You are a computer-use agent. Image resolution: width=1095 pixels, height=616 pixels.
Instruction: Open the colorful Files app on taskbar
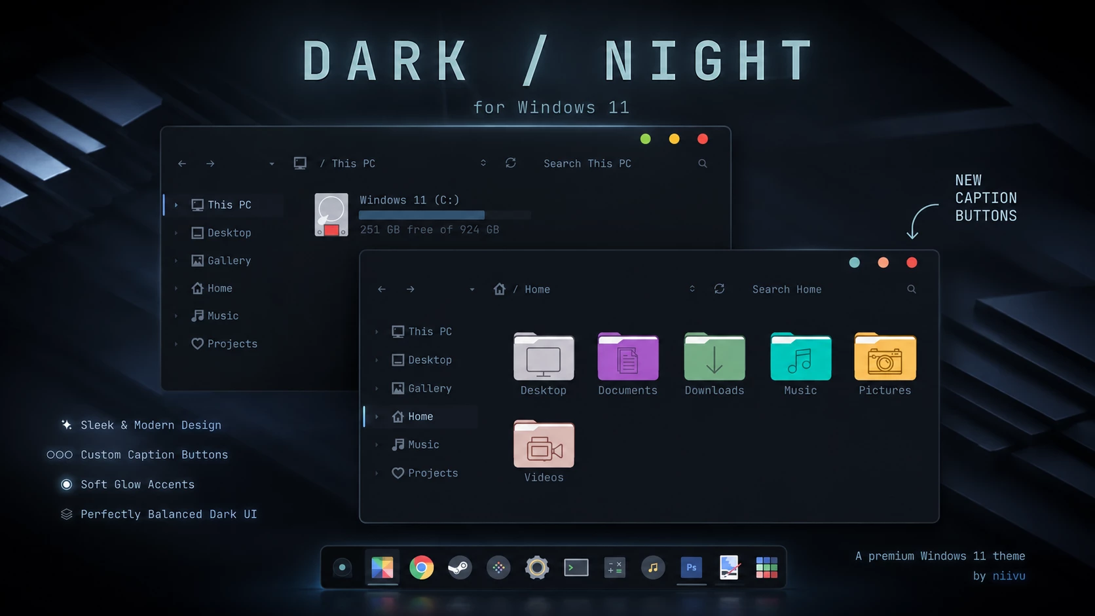382,568
